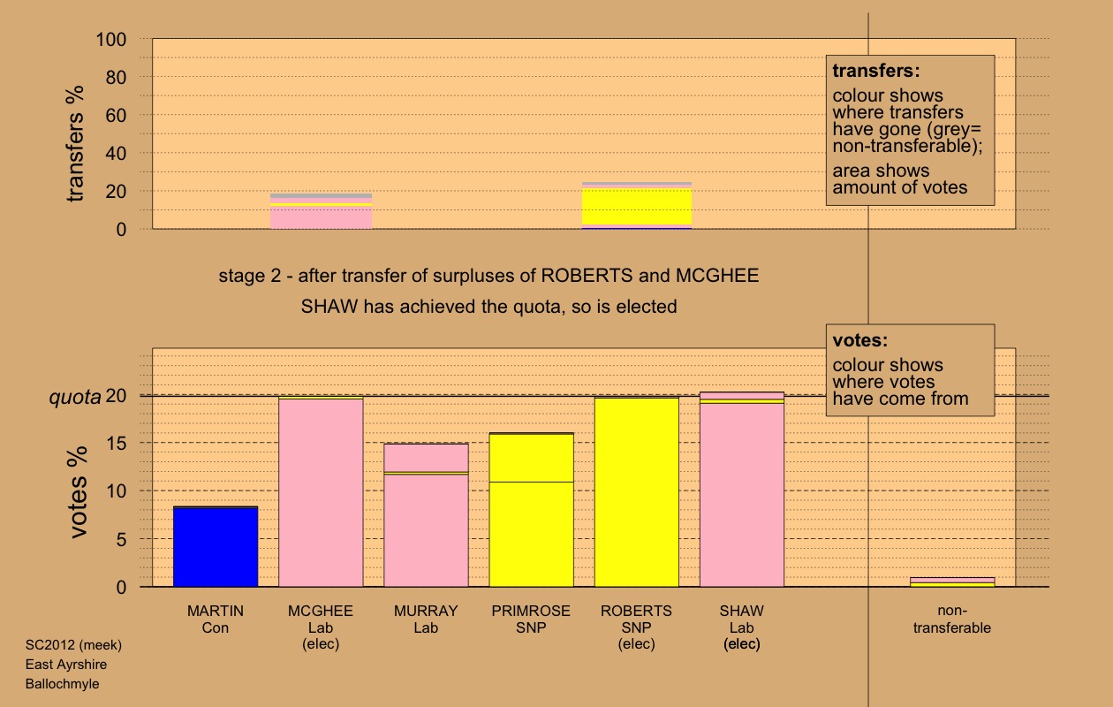Image resolution: width=1113 pixels, height=707 pixels.
Task: Click the MARTIN Con candidate label
Action: pos(216,620)
